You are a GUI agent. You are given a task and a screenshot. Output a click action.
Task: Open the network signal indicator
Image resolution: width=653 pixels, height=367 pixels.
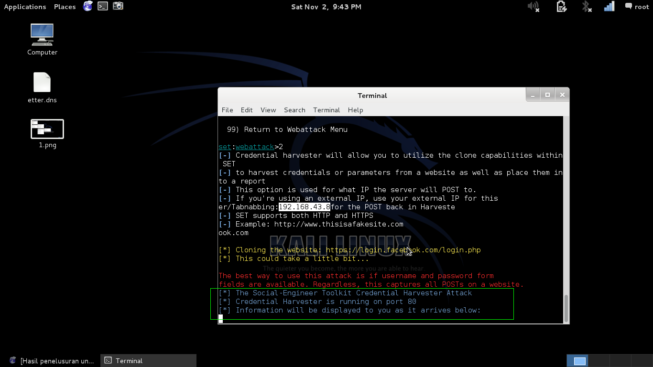coord(609,7)
